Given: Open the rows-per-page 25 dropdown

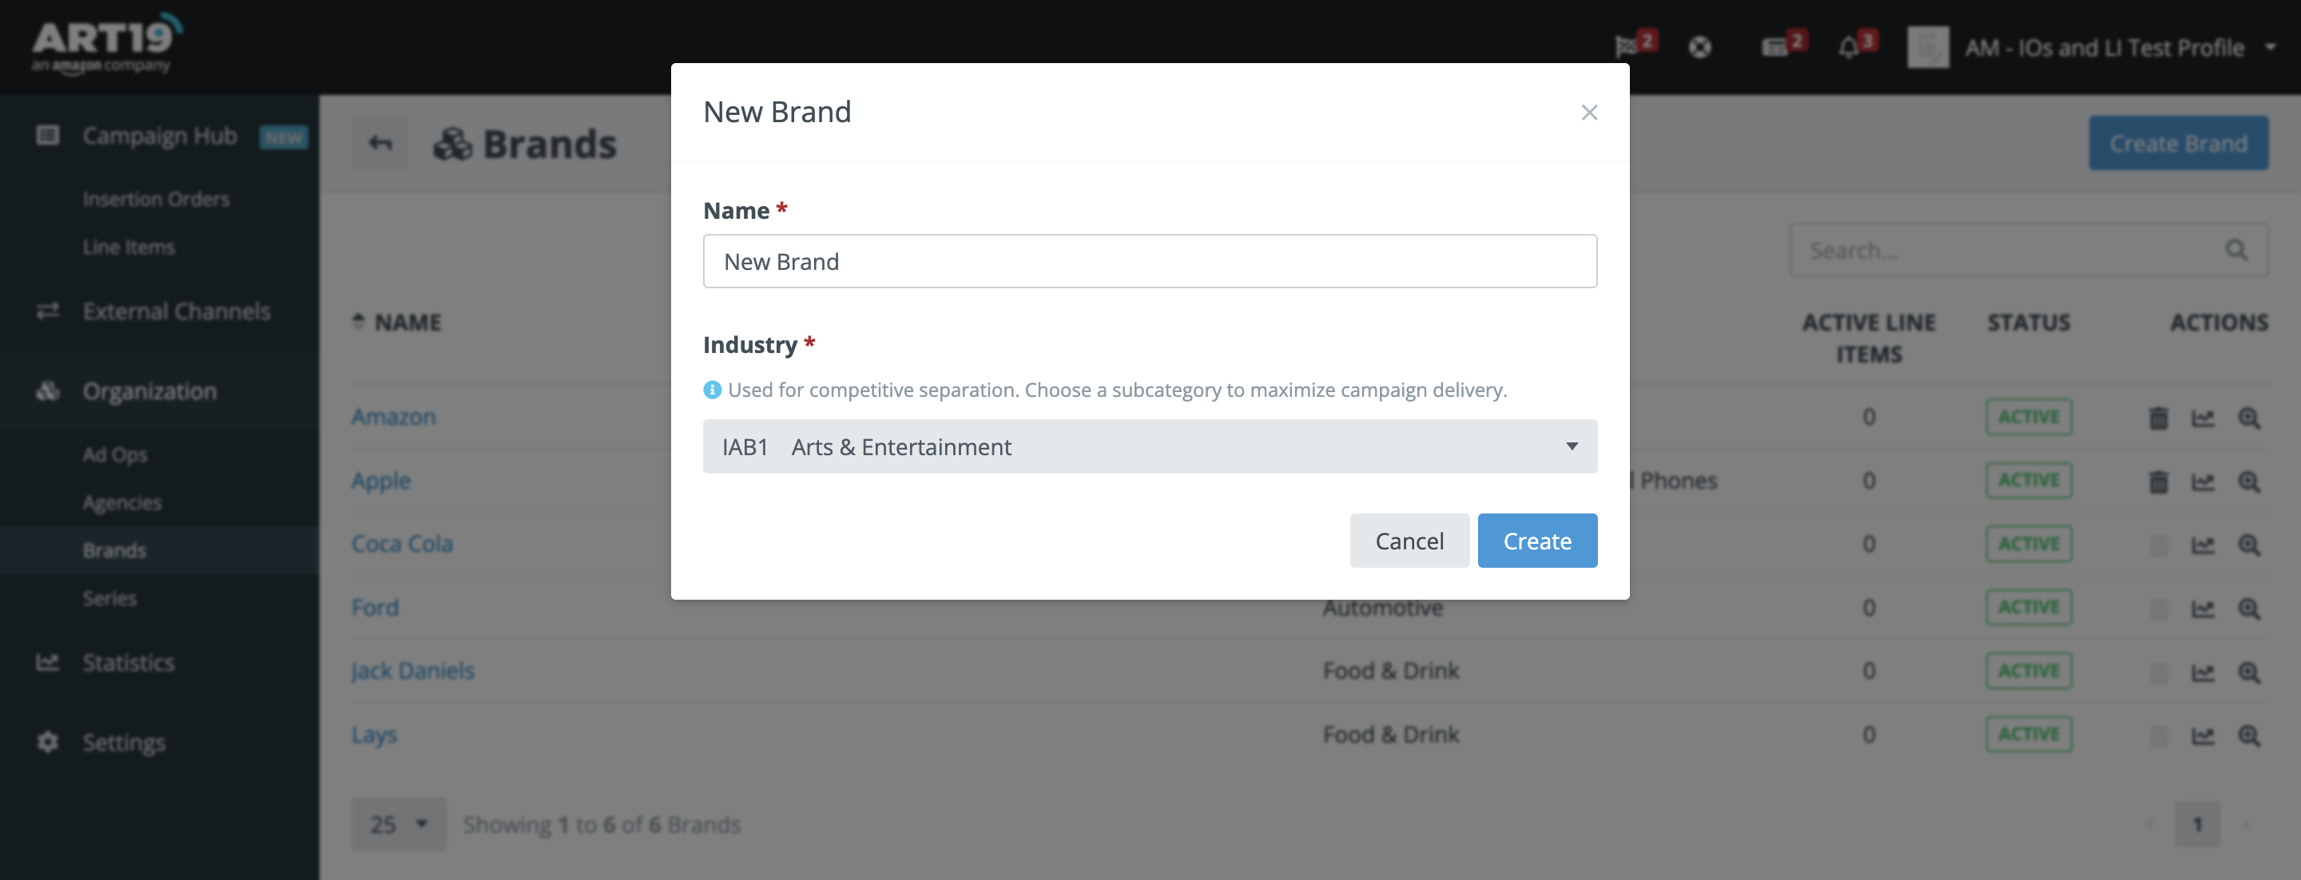Looking at the screenshot, I should [x=399, y=824].
